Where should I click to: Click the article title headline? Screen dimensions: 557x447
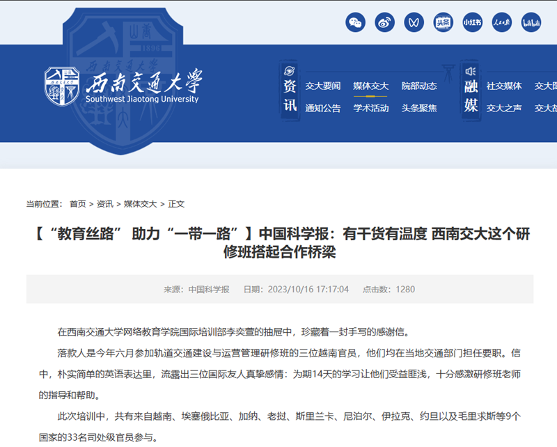coord(280,243)
